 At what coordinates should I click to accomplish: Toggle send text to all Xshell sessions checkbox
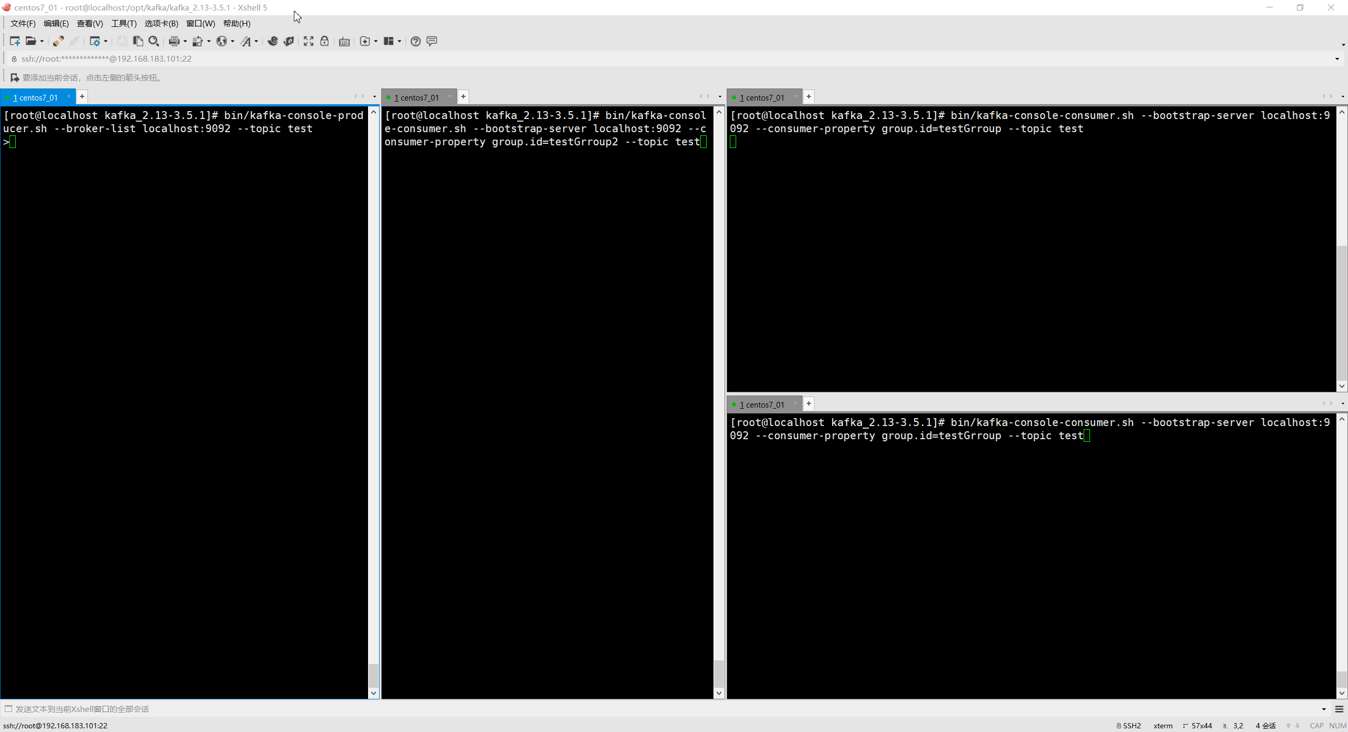(x=8, y=709)
